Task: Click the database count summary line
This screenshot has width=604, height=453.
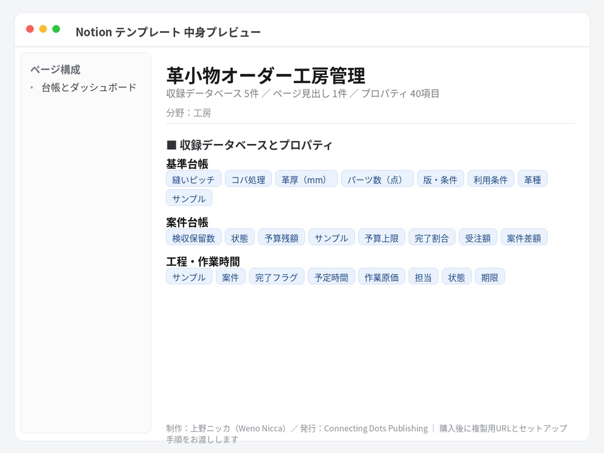Action: (x=303, y=94)
